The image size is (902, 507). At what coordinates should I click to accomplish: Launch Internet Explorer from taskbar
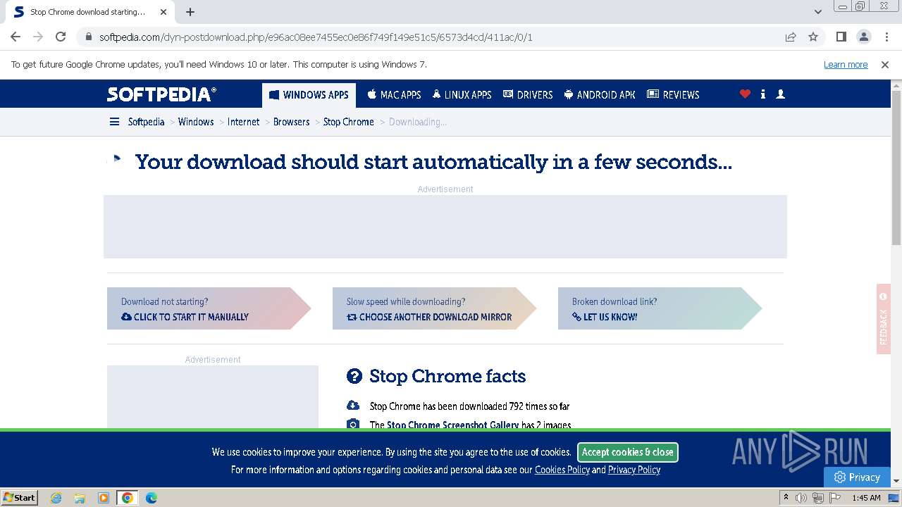click(x=56, y=498)
